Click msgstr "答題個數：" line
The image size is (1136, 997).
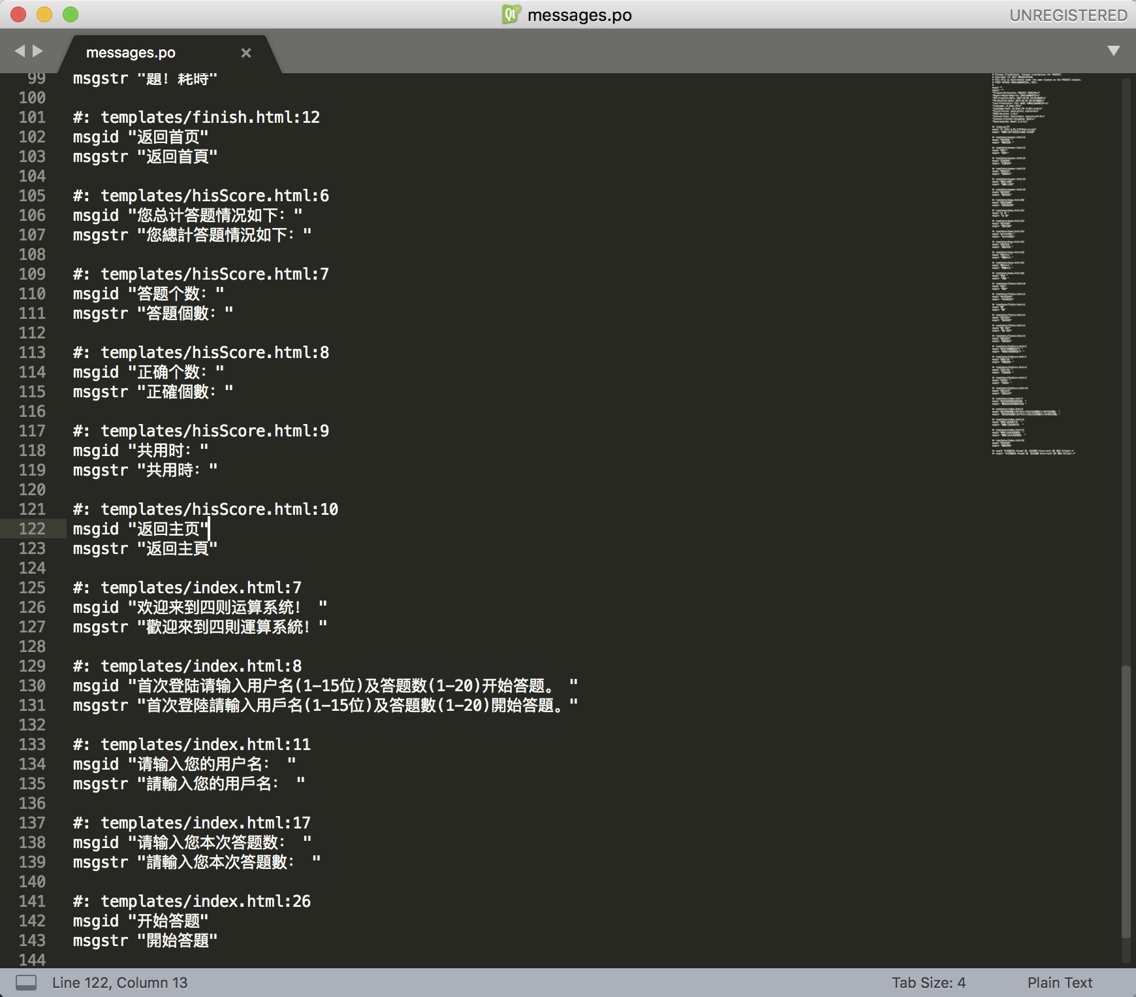click(153, 314)
